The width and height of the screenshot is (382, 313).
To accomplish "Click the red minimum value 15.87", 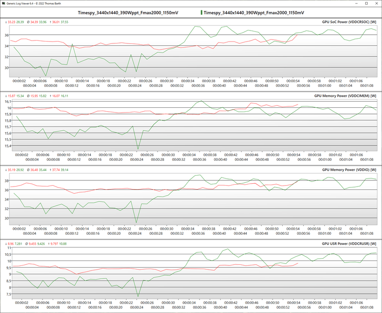I will pyautogui.click(x=11, y=96).
